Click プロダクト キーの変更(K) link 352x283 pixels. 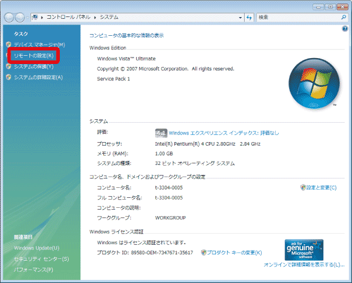coord(234,252)
